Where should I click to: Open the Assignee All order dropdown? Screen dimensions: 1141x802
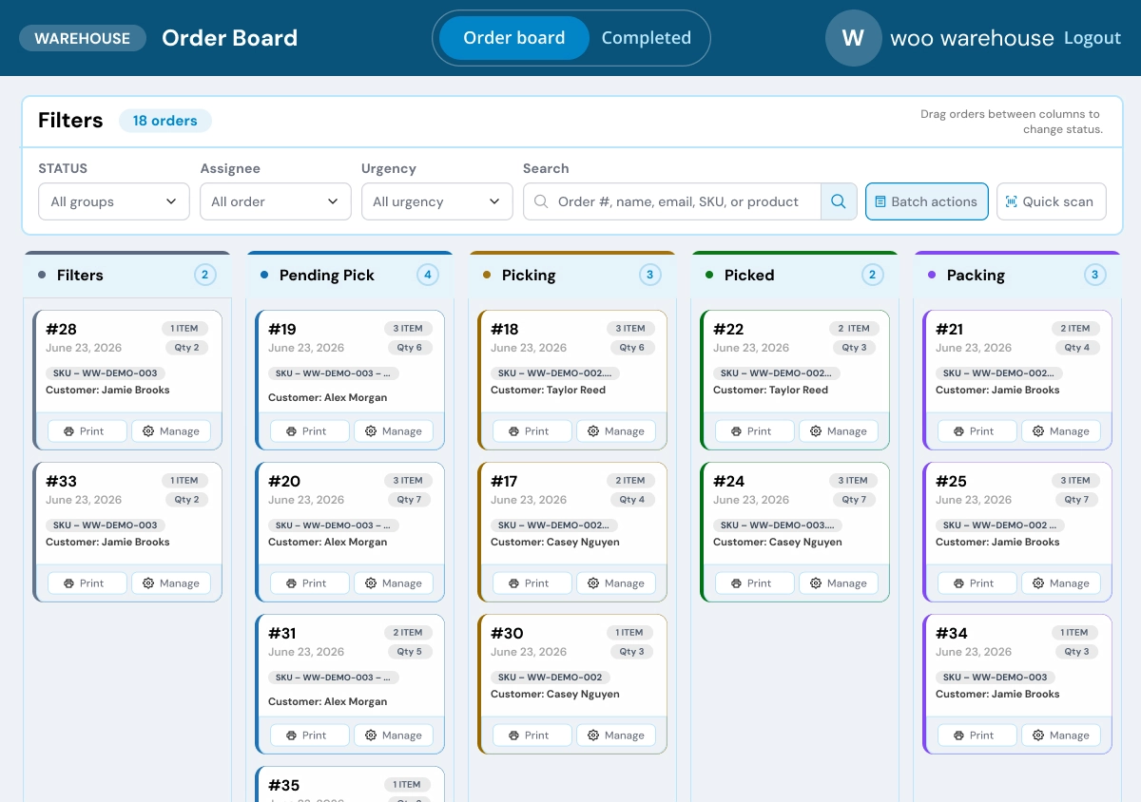pos(276,201)
